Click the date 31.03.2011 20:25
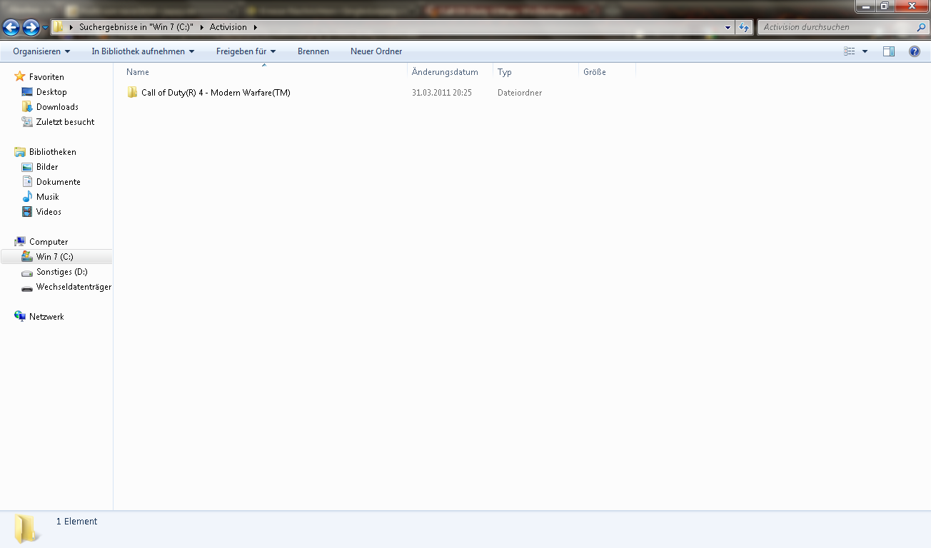Screen dimensions: 931x548 [x=442, y=93]
